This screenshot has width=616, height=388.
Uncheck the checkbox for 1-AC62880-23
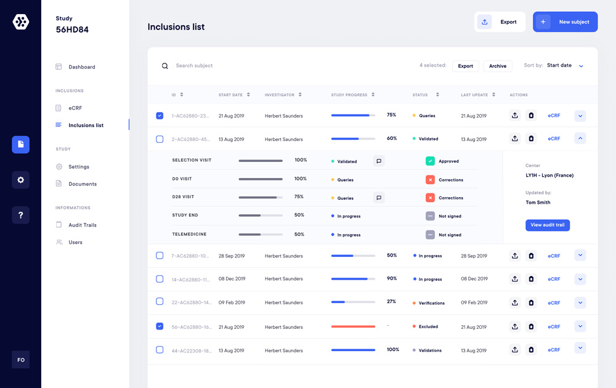(x=160, y=115)
